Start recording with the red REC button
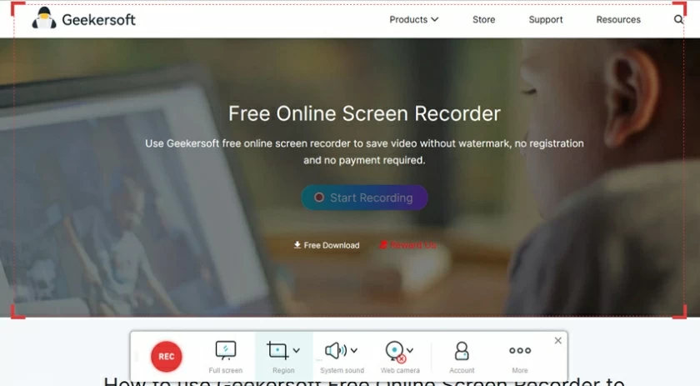 [166, 357]
